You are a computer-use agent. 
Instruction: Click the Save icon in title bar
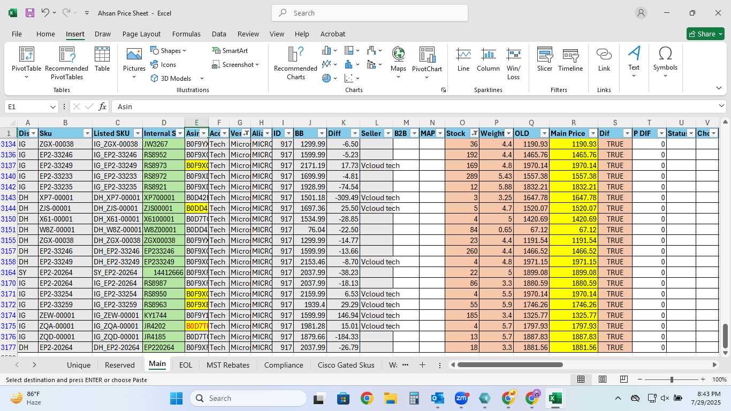click(30, 13)
